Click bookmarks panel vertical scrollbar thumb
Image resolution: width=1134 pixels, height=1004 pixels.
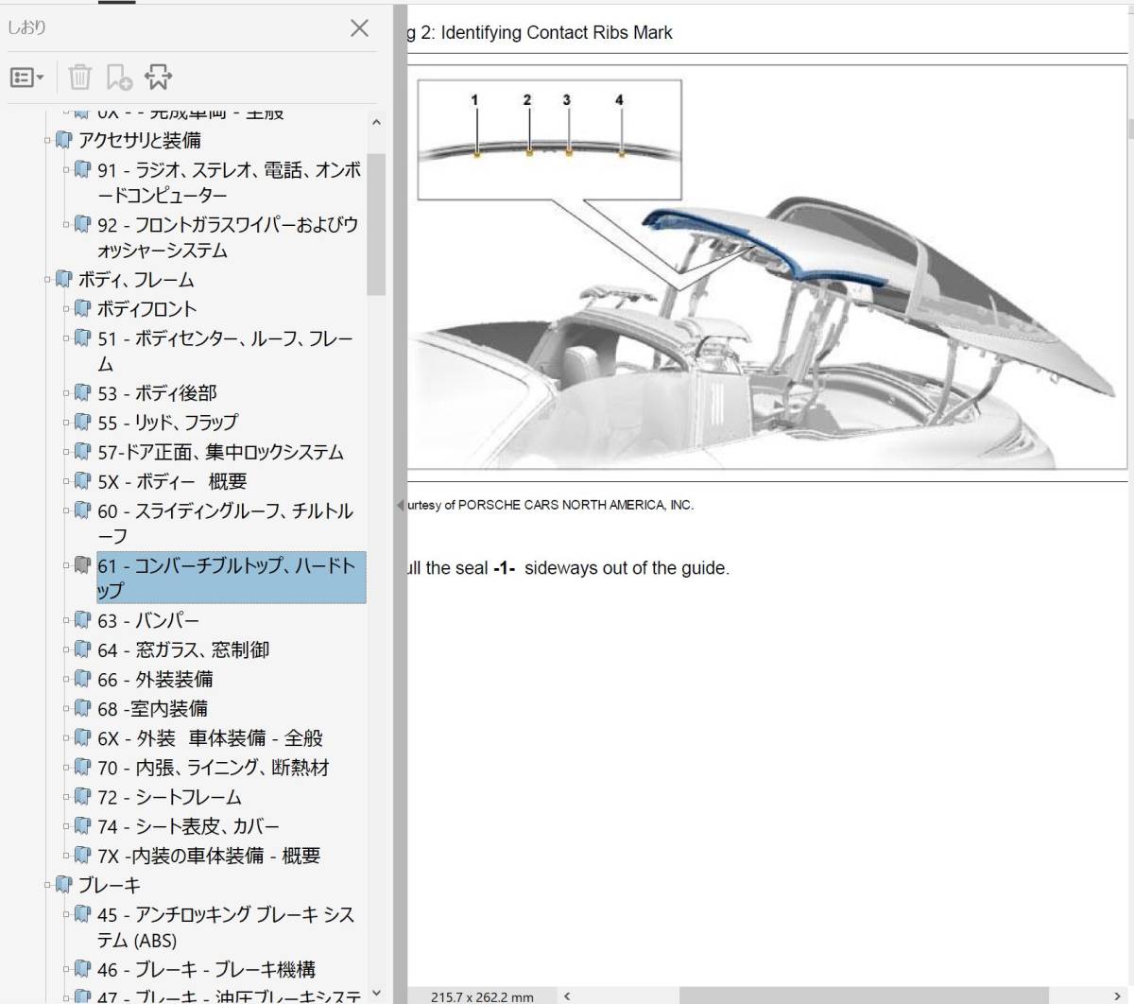[x=376, y=224]
